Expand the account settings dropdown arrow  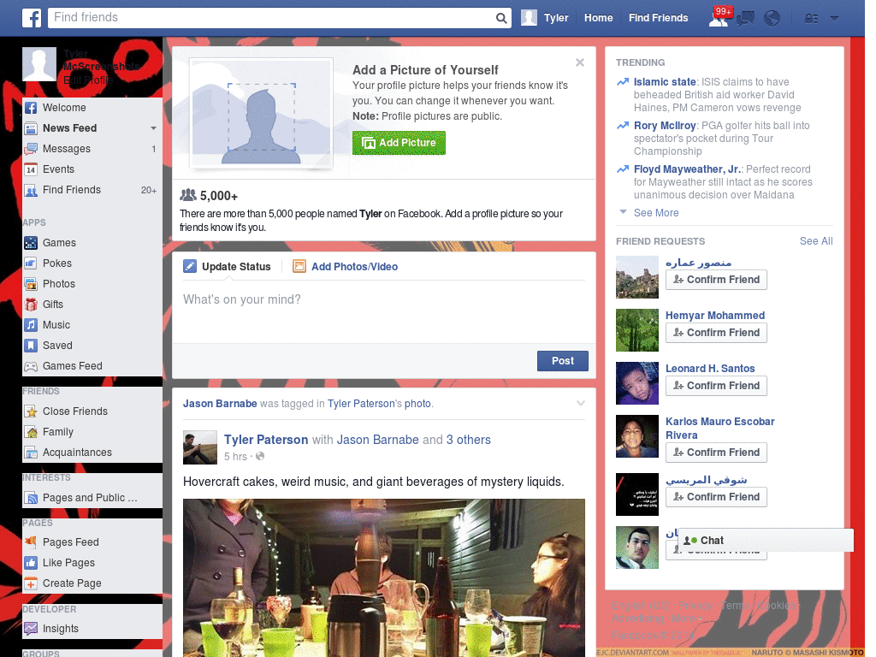[x=834, y=18]
